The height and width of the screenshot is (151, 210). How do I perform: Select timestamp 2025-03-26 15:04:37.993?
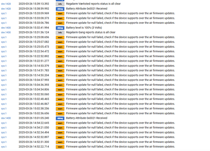click(x=34, y=80)
